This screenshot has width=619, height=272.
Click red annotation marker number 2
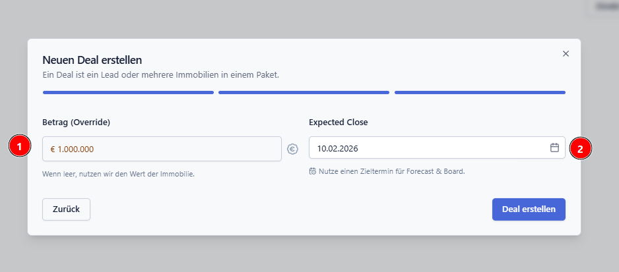[x=580, y=149]
